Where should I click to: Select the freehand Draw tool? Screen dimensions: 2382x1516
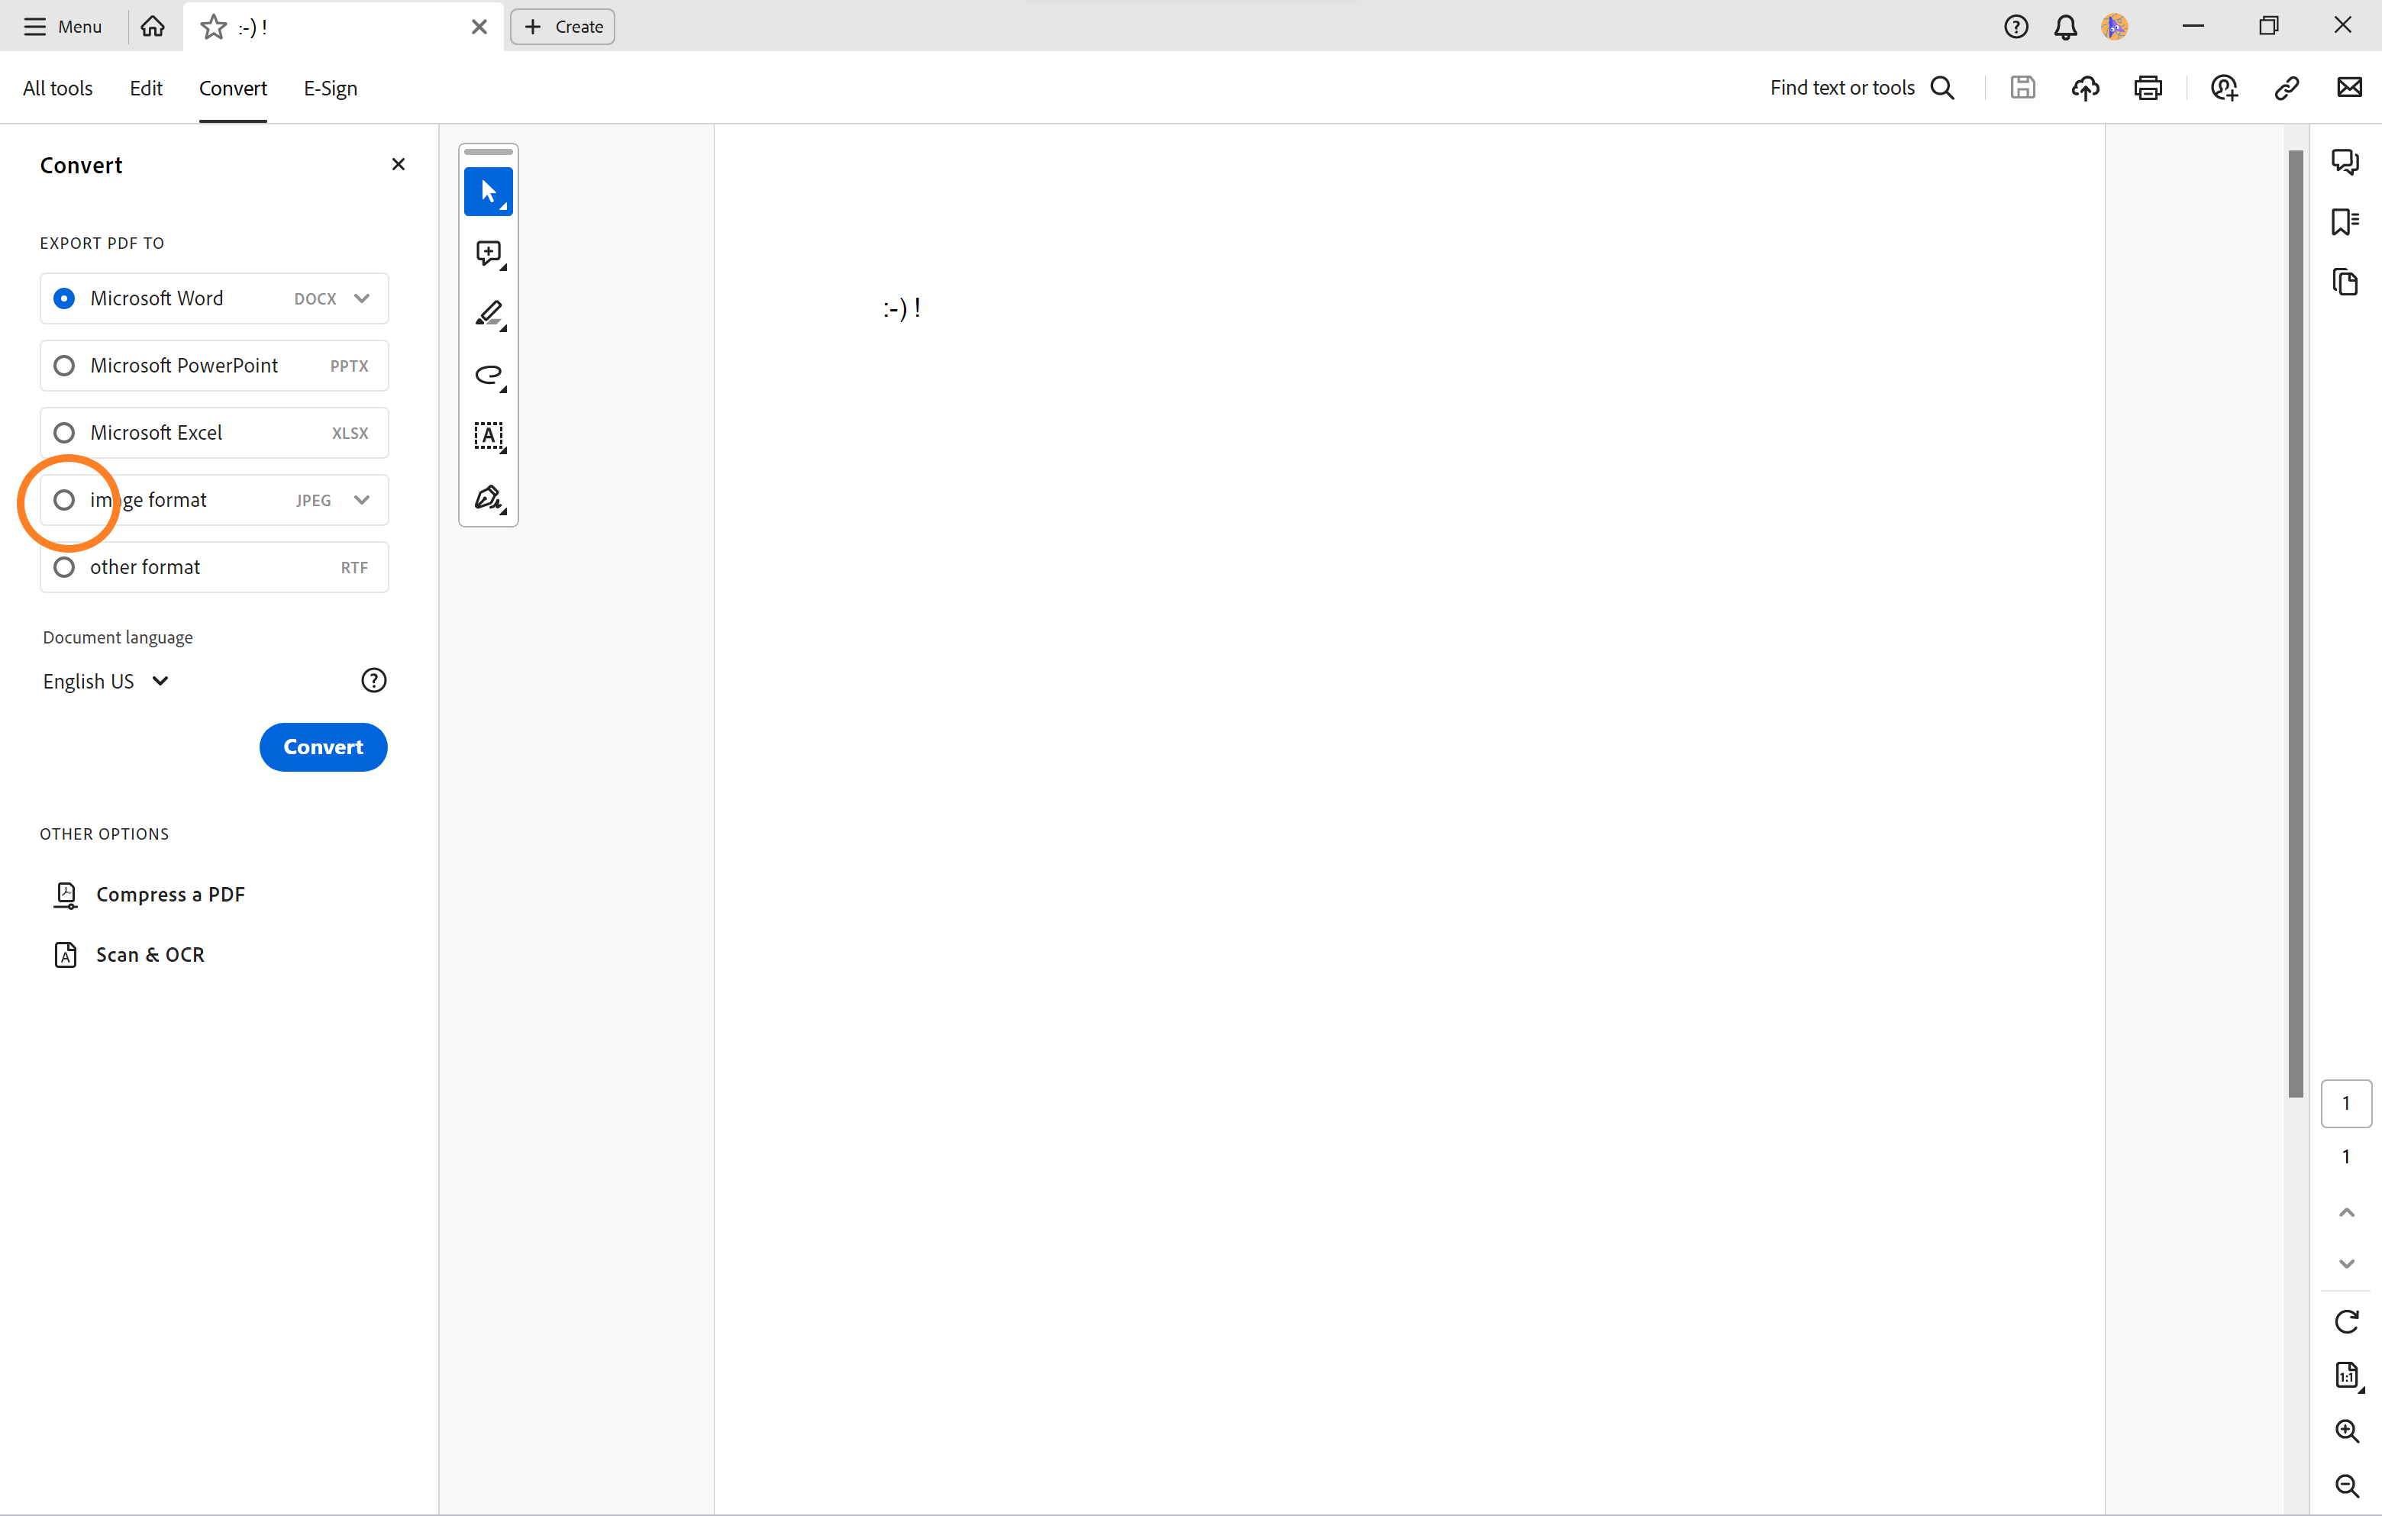point(489,376)
